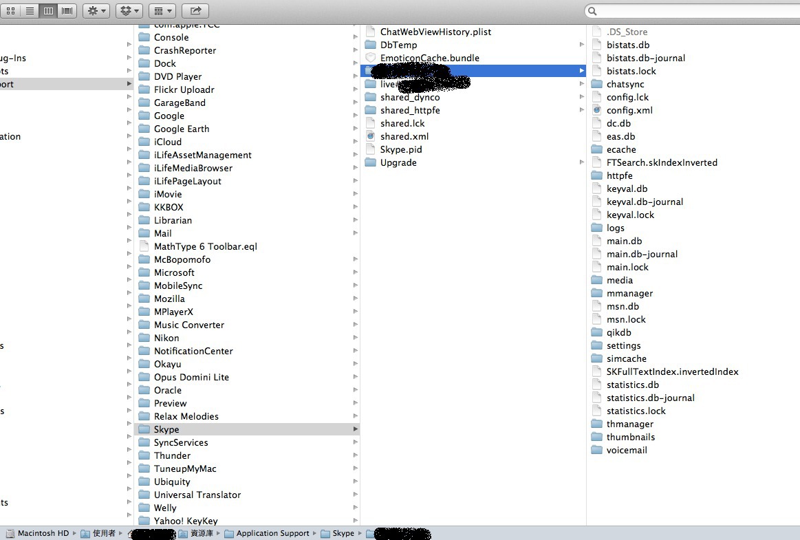Select the bistats.db file name
800x540 pixels.
628,45
